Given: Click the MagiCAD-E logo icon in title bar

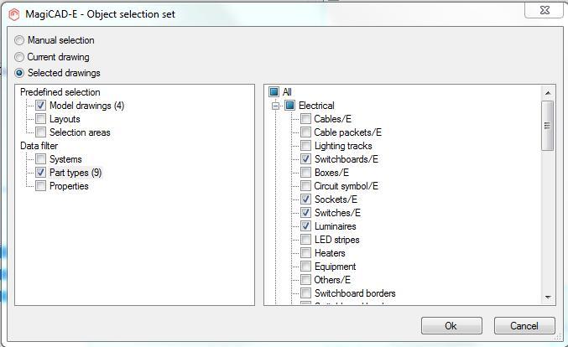Looking at the screenshot, I should 14,14.
